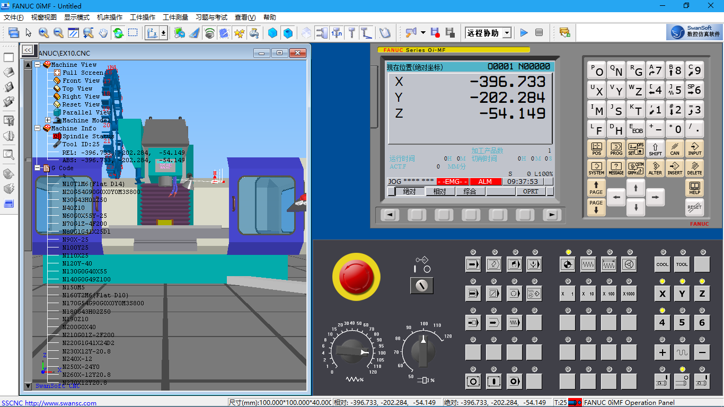Click the blue play triangle toolbar button
This screenshot has height=407, width=724.
click(x=524, y=33)
